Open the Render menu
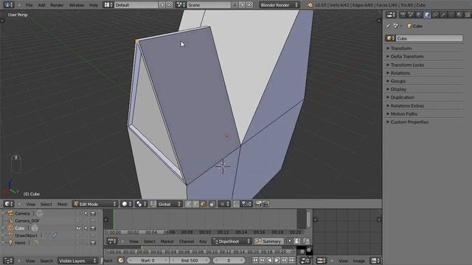This screenshot has height=265, width=472. [57, 5]
